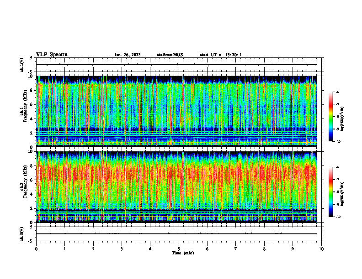Click the ch.2 colorbar "log(PSD)(V²/Hz)" label
This screenshot has width=362, height=279.
coord(342,194)
